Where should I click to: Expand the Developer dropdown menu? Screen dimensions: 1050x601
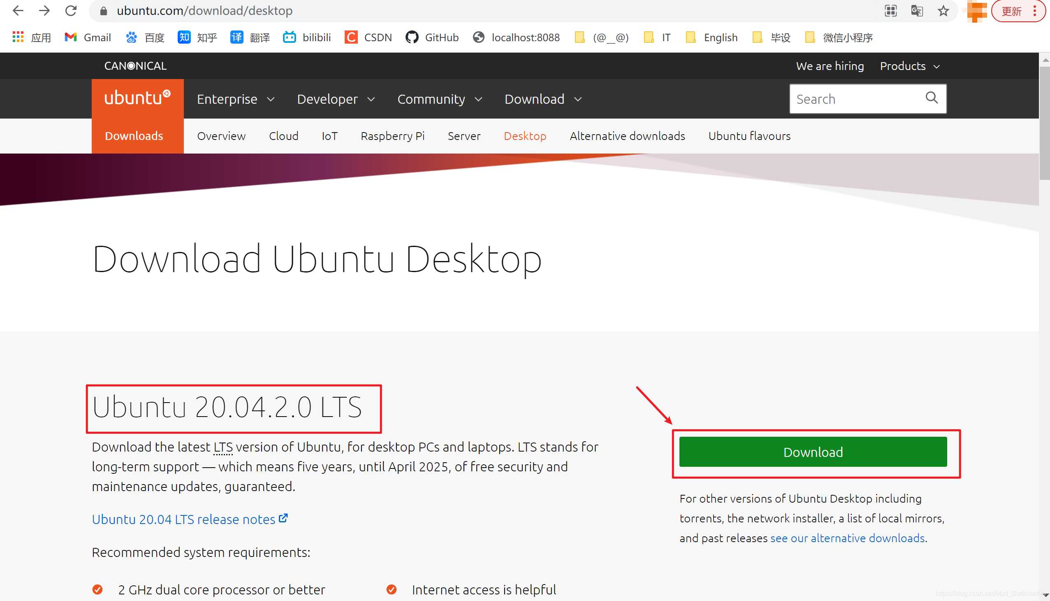tap(336, 99)
